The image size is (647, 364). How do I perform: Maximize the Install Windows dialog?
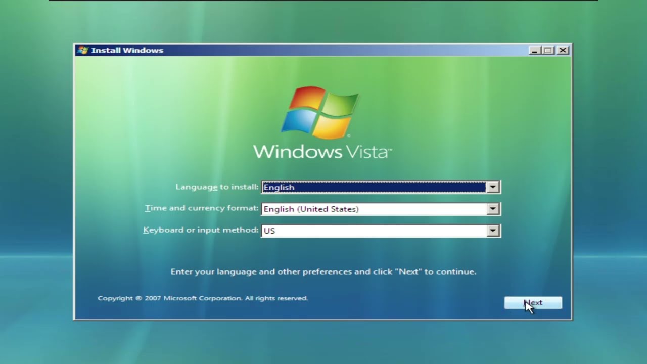coord(548,50)
